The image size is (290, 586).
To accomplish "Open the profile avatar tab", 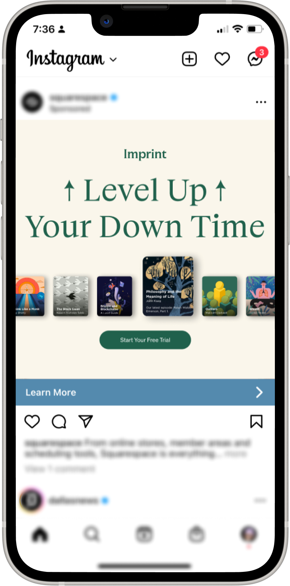I will 249,534.
